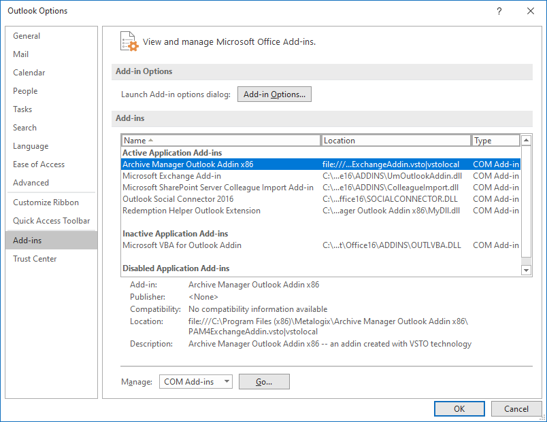The width and height of the screenshot is (547, 422).
Task: Switch to the Mail options category
Action: click(x=21, y=54)
